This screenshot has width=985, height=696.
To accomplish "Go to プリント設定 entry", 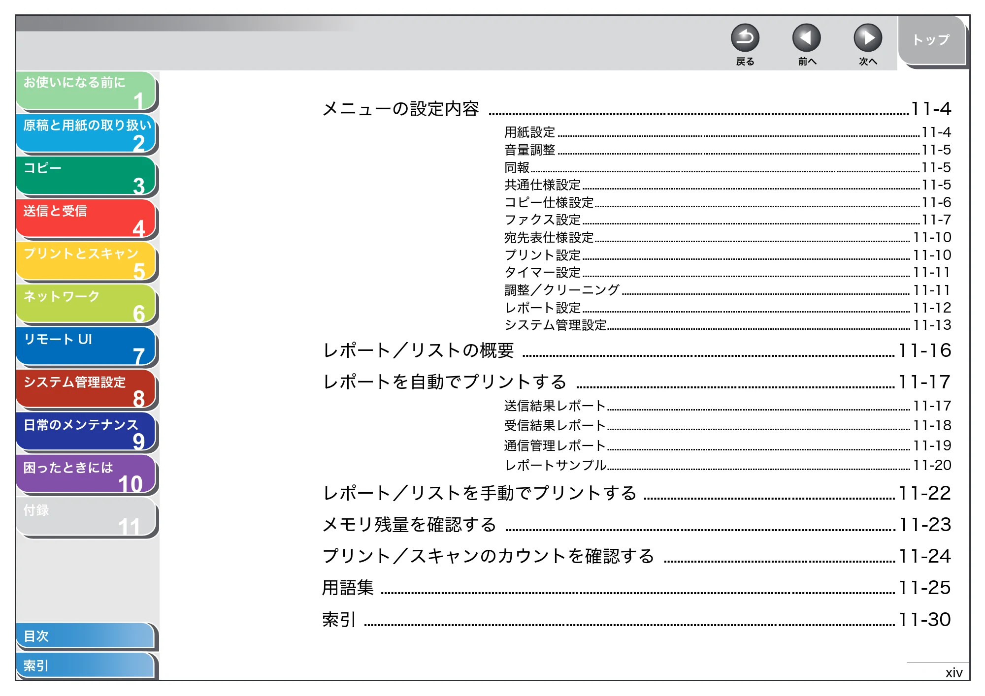I will point(727,255).
